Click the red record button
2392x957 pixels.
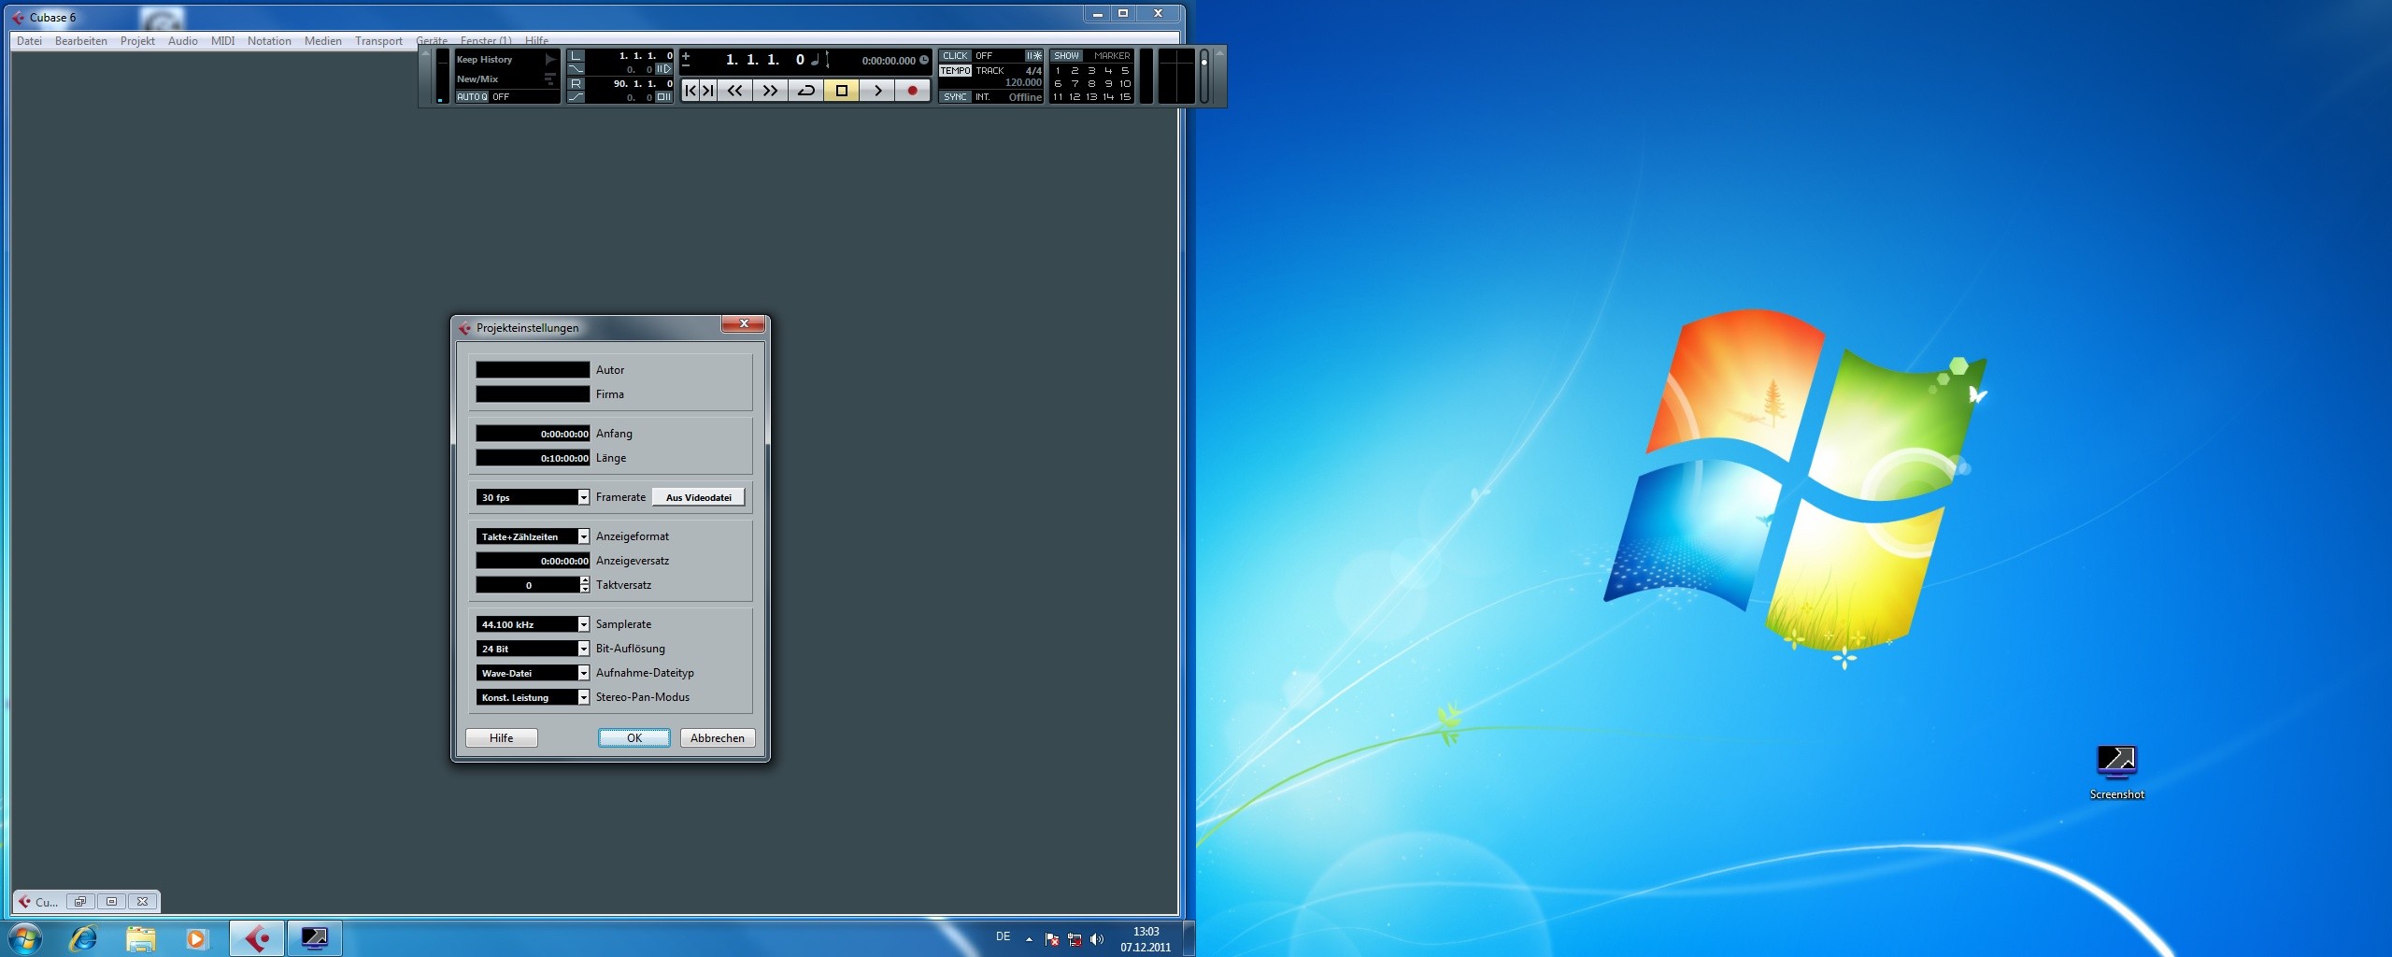pos(912,91)
